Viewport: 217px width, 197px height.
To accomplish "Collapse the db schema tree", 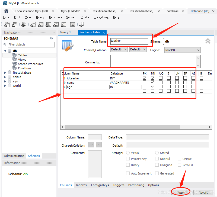I will [5, 51].
